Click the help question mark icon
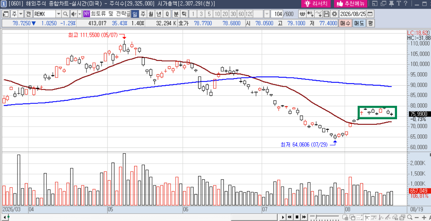 [x=406, y=4]
